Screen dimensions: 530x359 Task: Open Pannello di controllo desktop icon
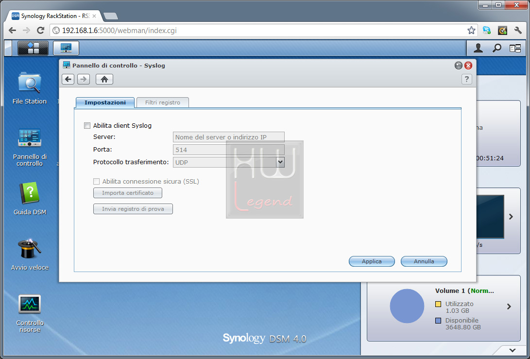pos(30,147)
